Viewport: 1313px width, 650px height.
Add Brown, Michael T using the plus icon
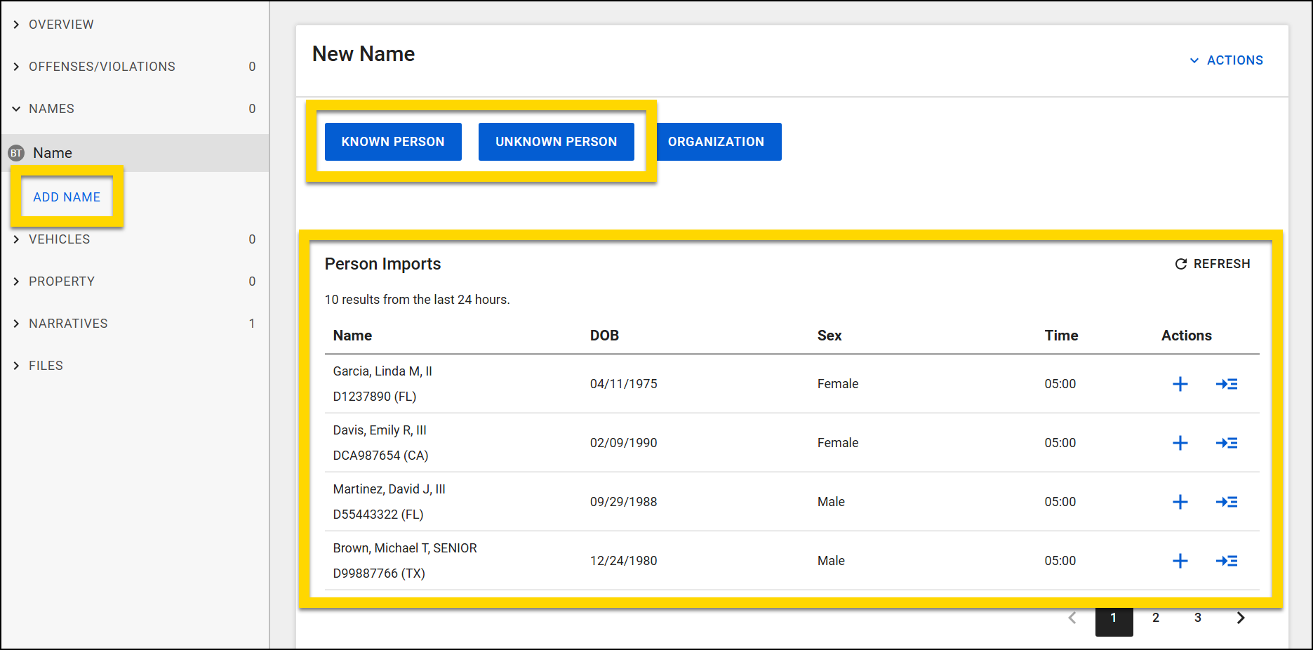(1180, 561)
